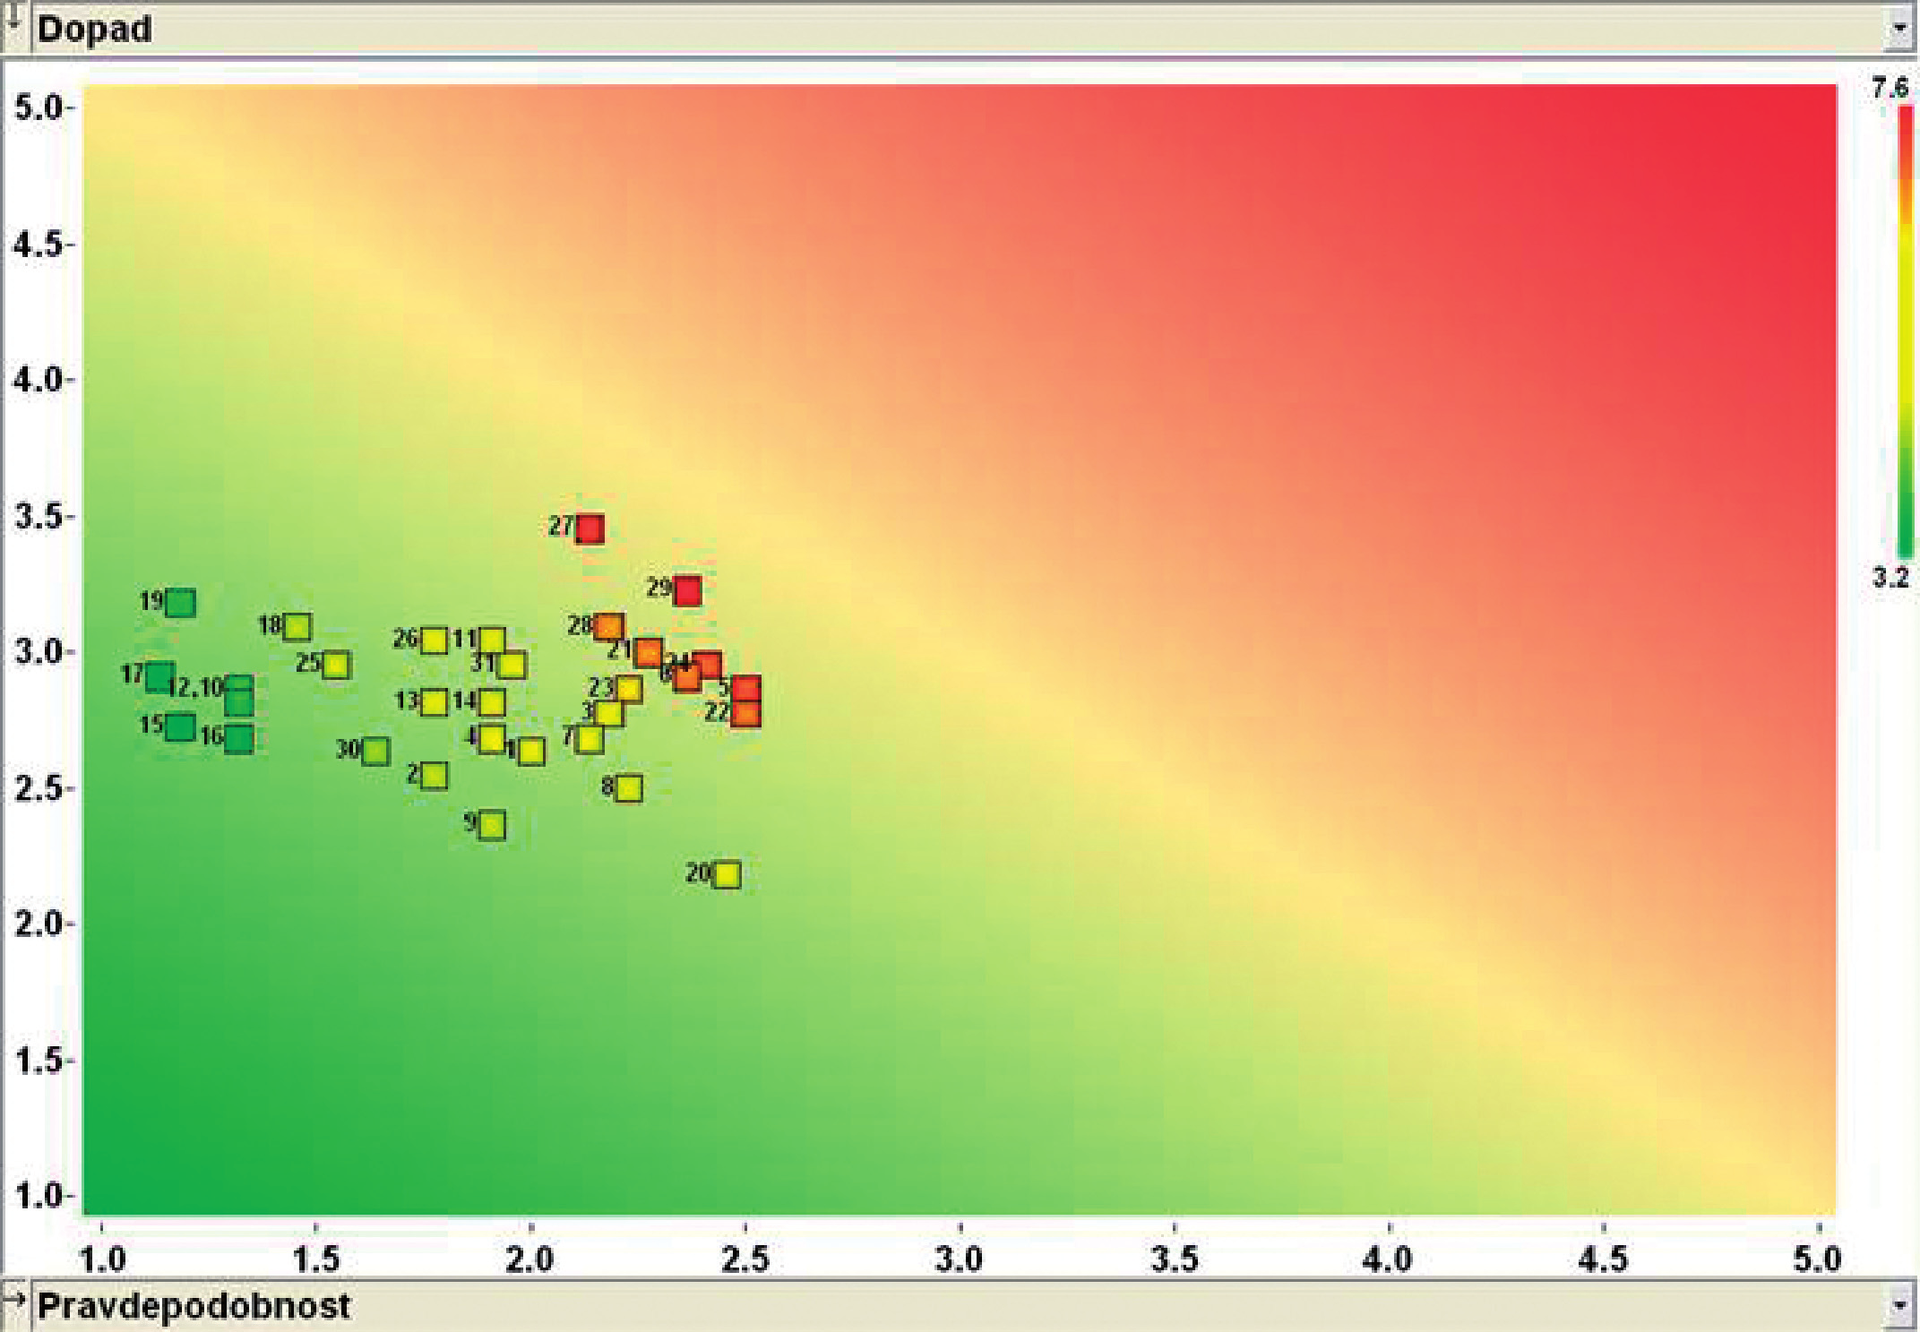1920x1332 pixels.
Task: Click the 3.5 tick label on the vertical axis
Action: pos(39,517)
